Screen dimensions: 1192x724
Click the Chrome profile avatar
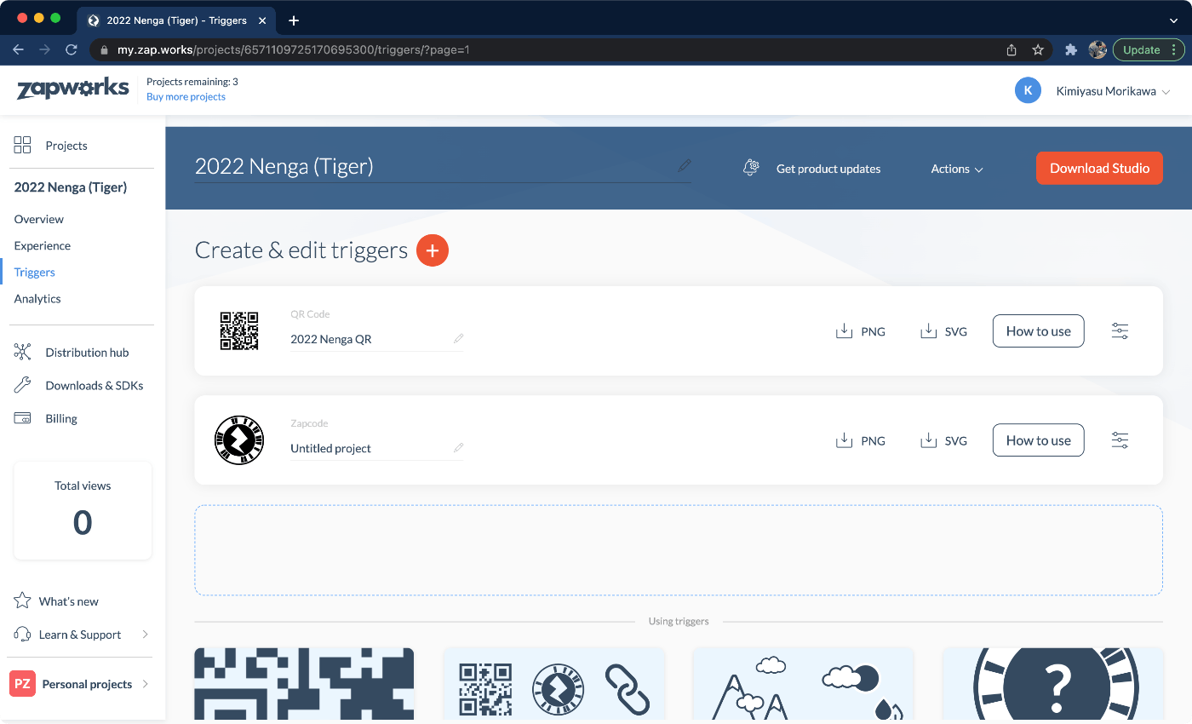pos(1097,49)
